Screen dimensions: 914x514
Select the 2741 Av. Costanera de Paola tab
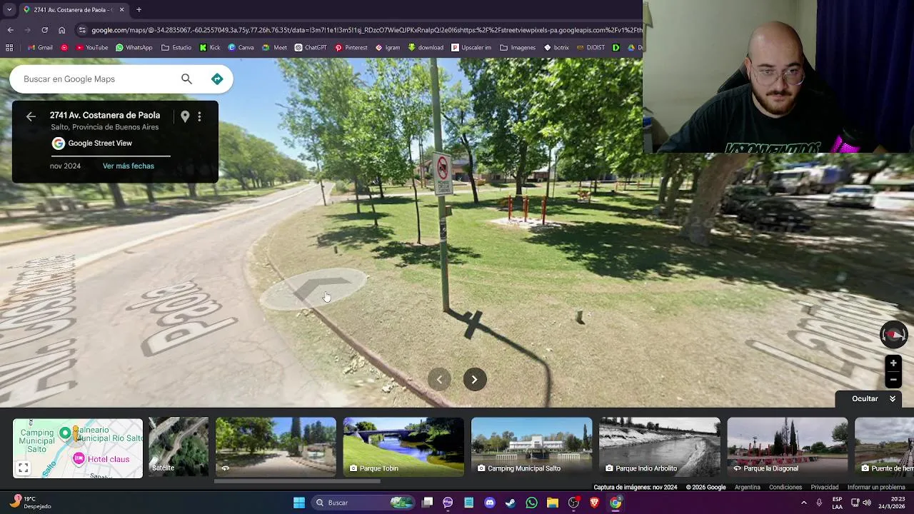click(x=73, y=10)
